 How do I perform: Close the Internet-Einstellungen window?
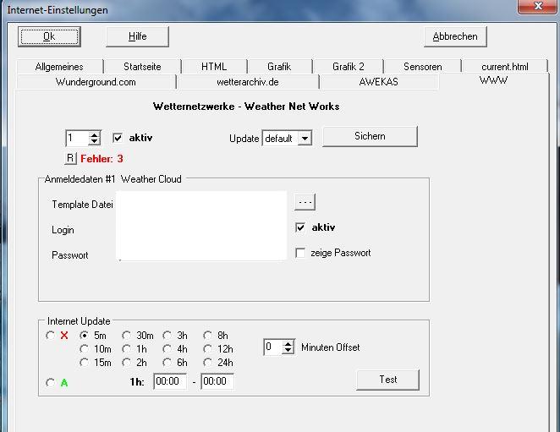537,7
